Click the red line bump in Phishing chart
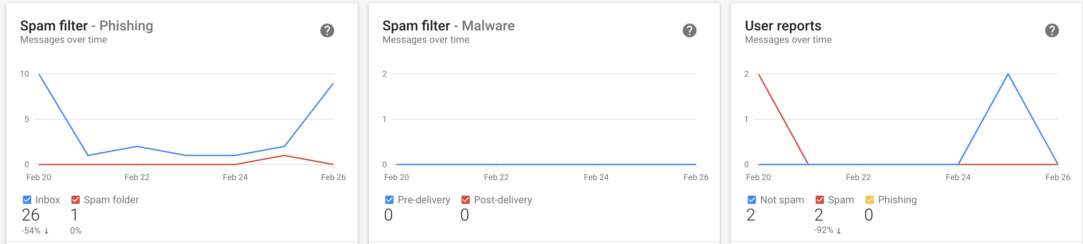This screenshot has width=1083, height=244. click(x=284, y=156)
